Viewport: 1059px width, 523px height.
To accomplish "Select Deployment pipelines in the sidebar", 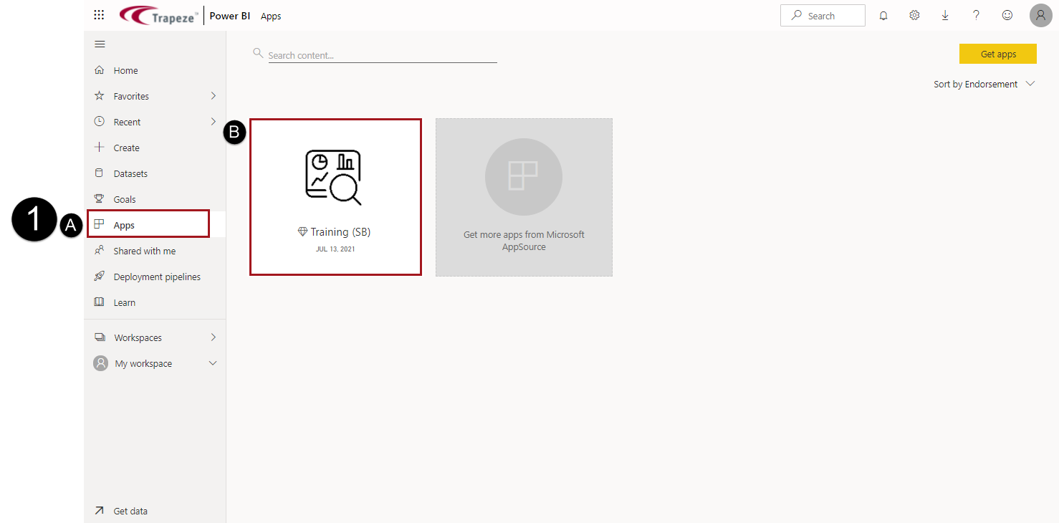I will point(157,276).
